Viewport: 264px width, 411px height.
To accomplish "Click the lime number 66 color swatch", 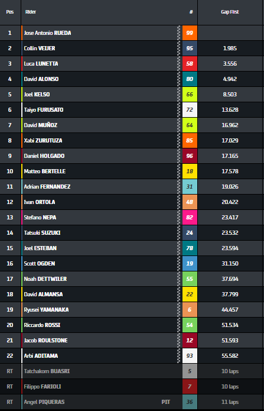I will (190, 95).
